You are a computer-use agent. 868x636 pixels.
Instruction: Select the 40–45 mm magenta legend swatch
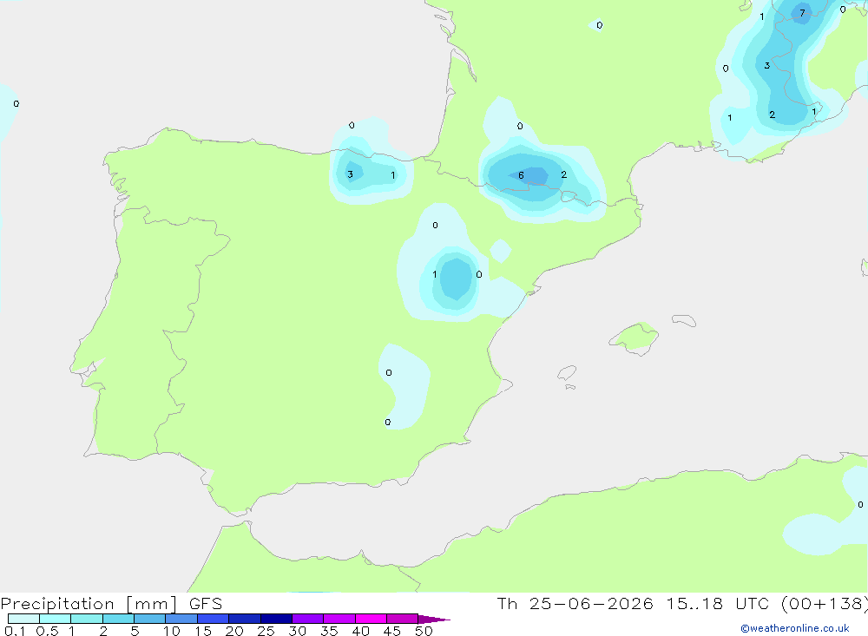(x=371, y=619)
